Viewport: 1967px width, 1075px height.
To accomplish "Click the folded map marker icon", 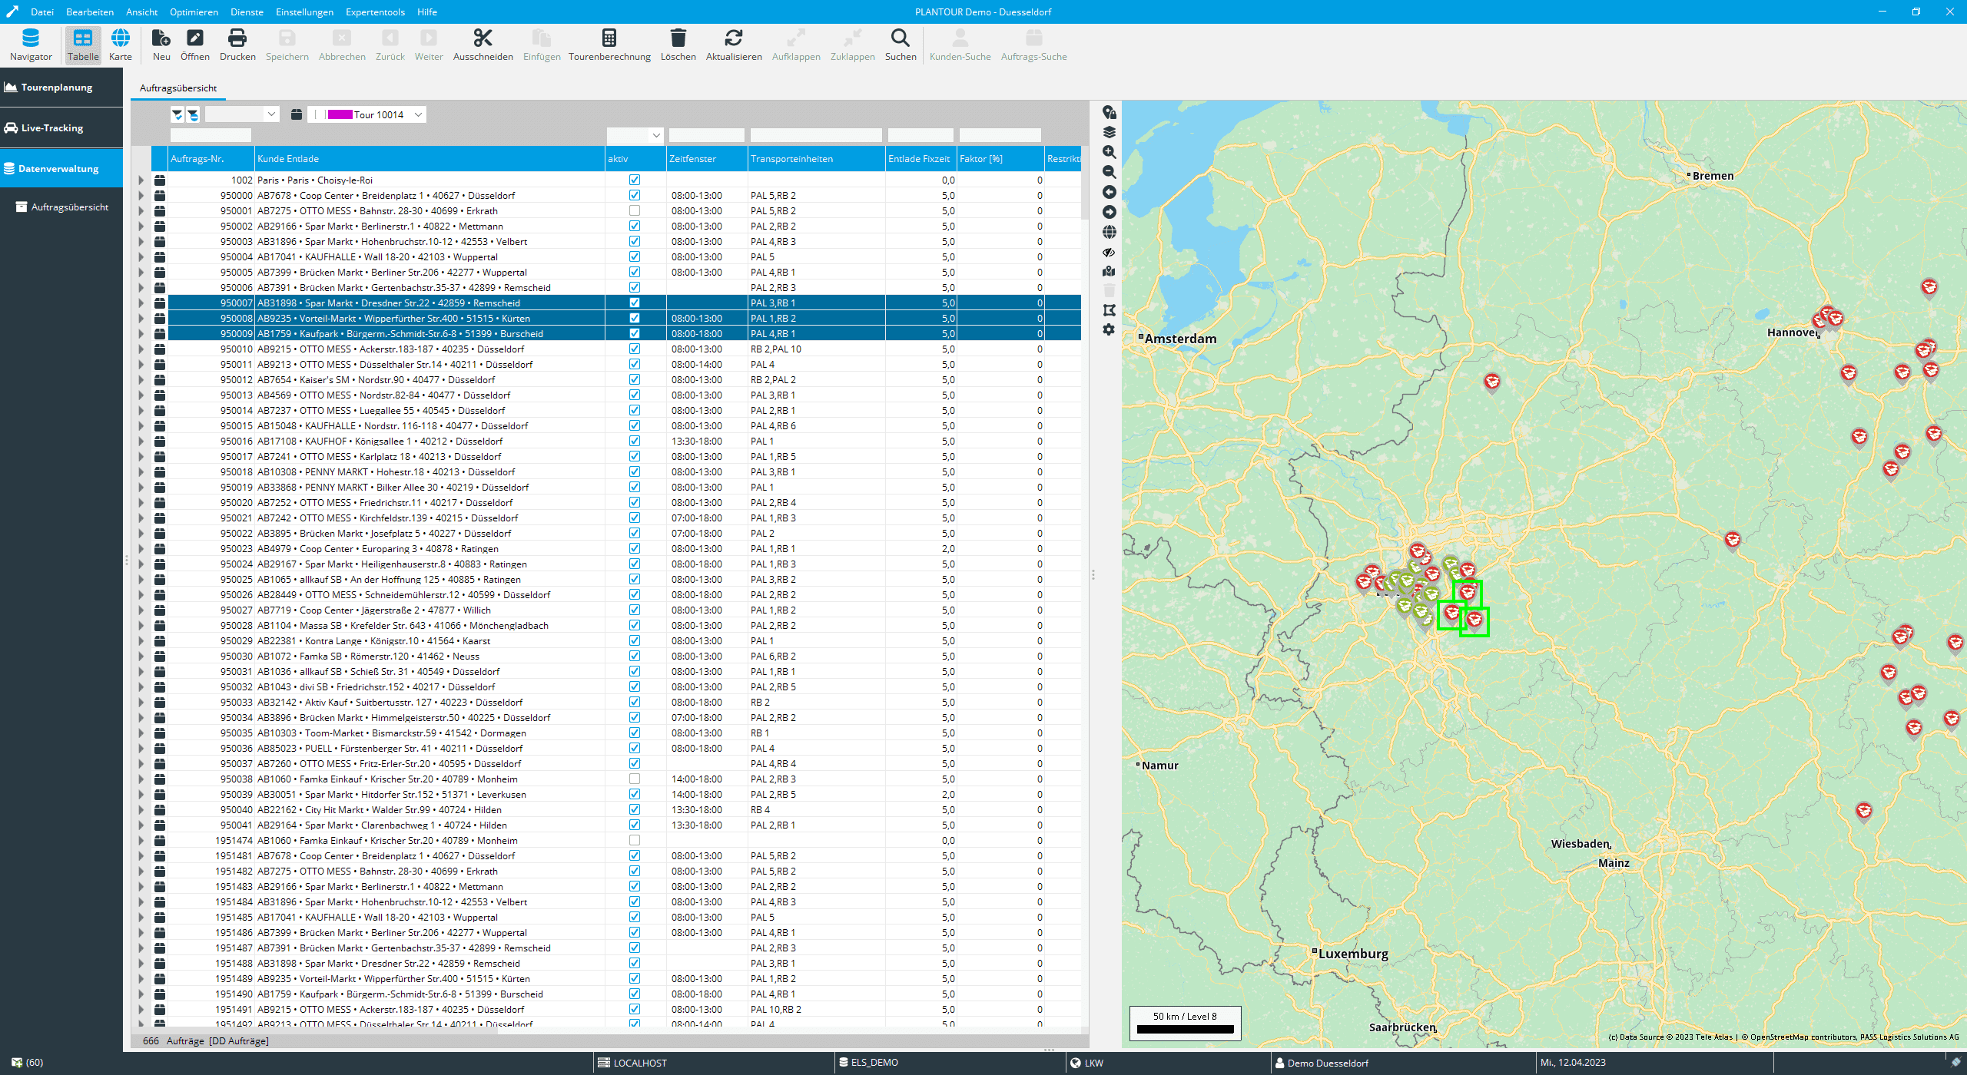I will (1109, 271).
